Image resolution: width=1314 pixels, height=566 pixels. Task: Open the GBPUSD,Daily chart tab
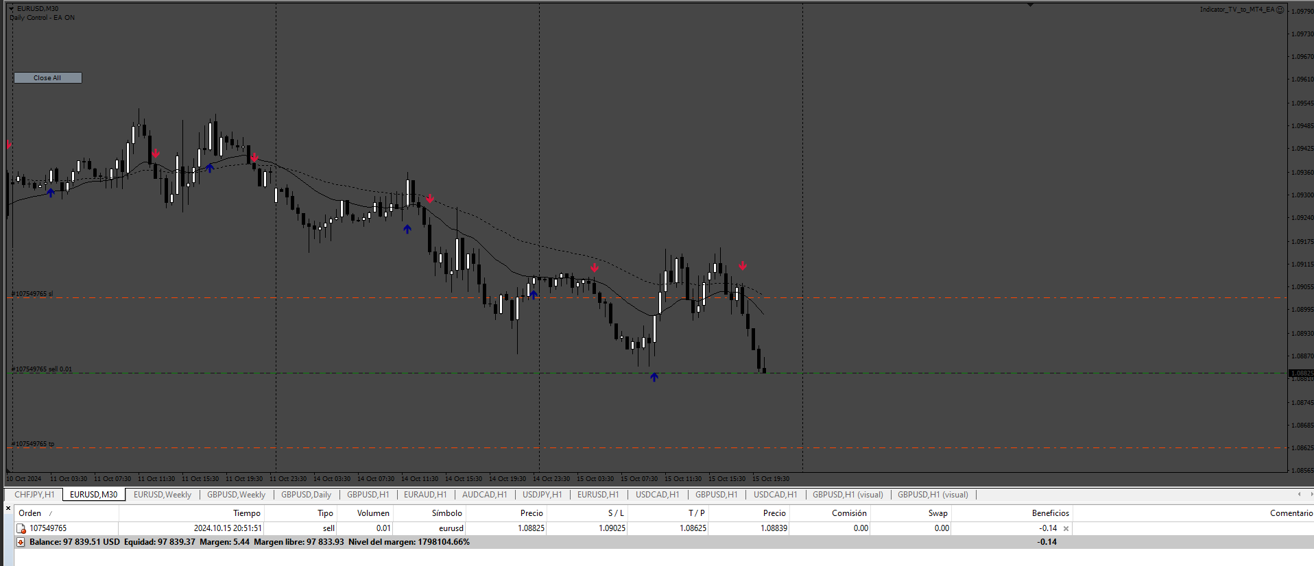(306, 495)
